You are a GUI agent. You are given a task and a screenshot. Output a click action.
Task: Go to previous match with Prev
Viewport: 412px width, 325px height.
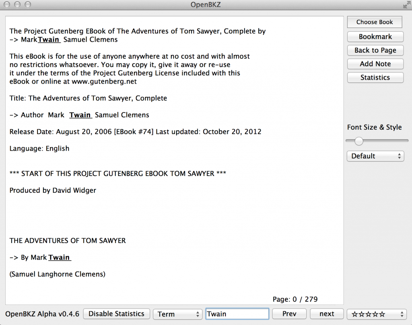(289, 314)
